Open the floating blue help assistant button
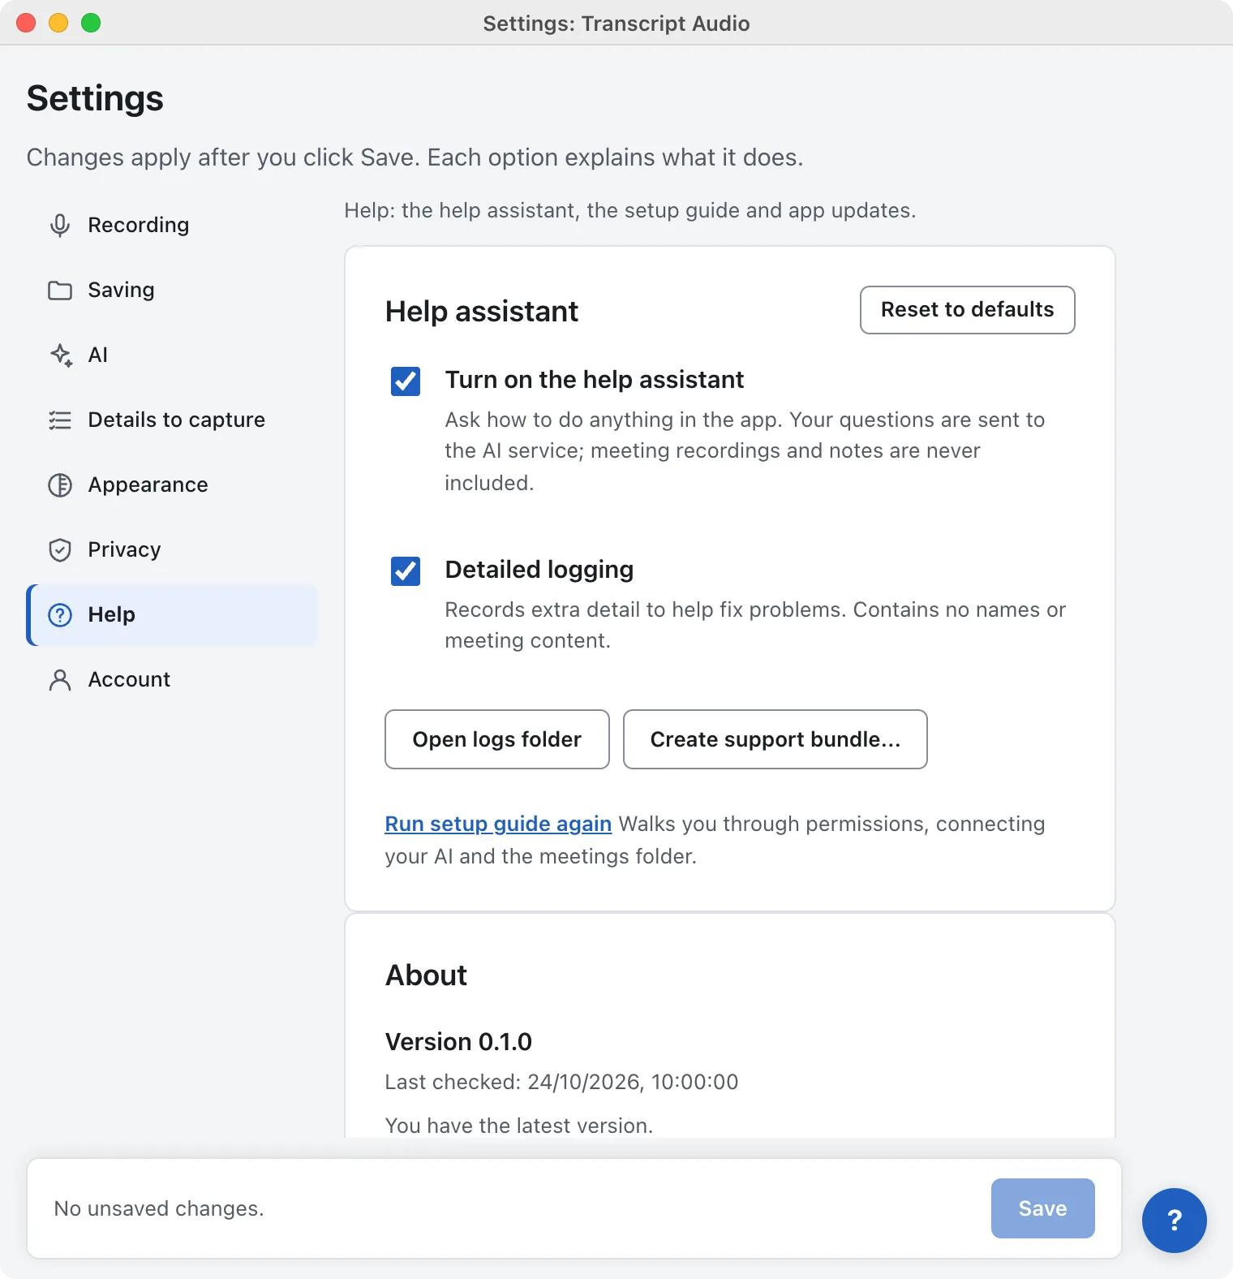1233x1279 pixels. point(1174,1220)
